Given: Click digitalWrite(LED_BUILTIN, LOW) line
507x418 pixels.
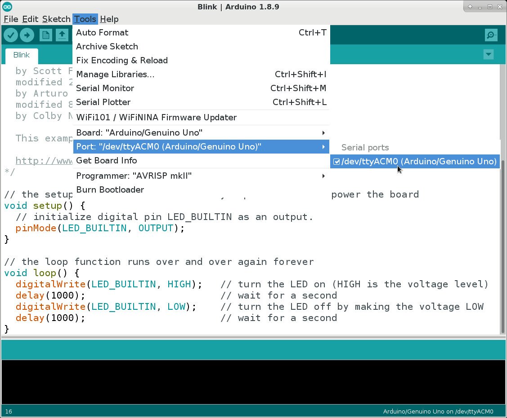Looking at the screenshot, I should pos(106,307).
